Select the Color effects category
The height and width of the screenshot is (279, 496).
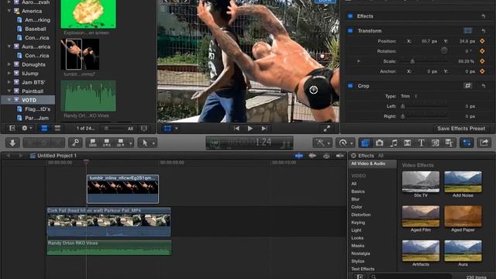pyautogui.click(x=356, y=207)
